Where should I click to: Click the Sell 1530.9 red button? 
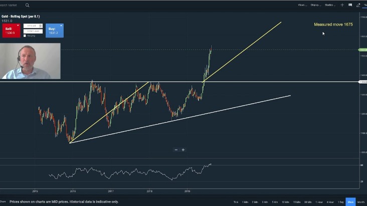[11, 30]
